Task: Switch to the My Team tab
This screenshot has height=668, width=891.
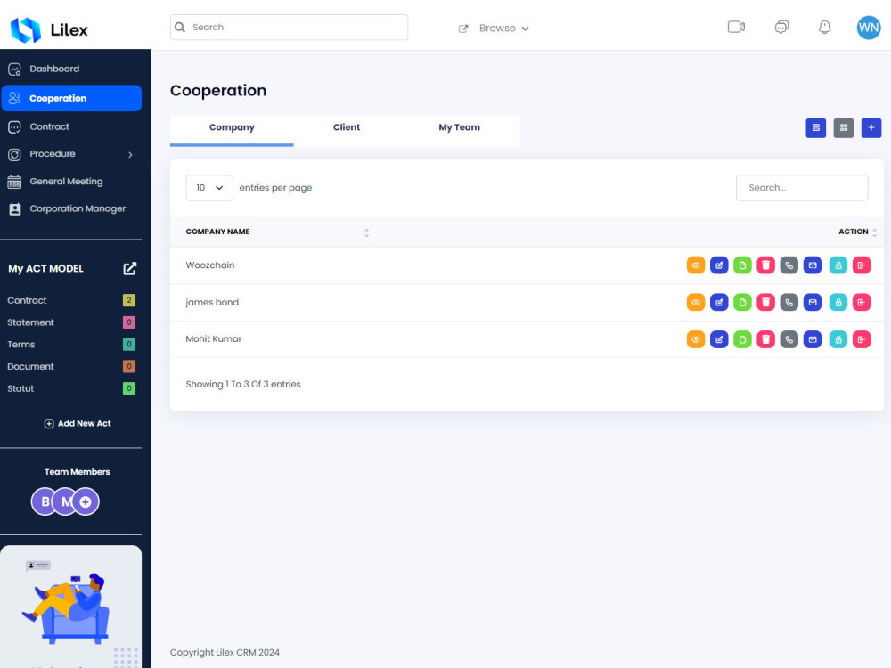Action: click(459, 127)
